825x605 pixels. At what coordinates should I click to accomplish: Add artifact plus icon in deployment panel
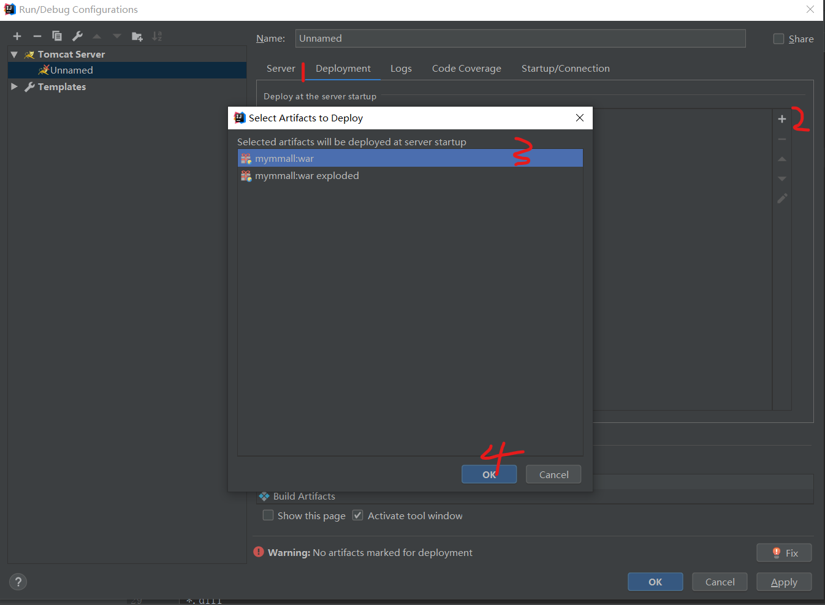[x=782, y=119]
